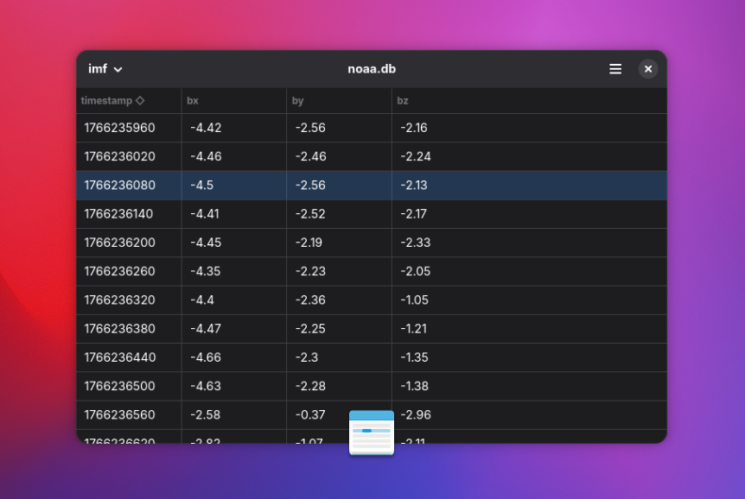Click the floating table app icon
The height and width of the screenshot is (499, 745).
pyautogui.click(x=372, y=433)
